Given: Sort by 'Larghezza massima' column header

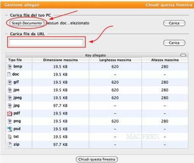Looking at the screenshot, I should [x=115, y=60].
